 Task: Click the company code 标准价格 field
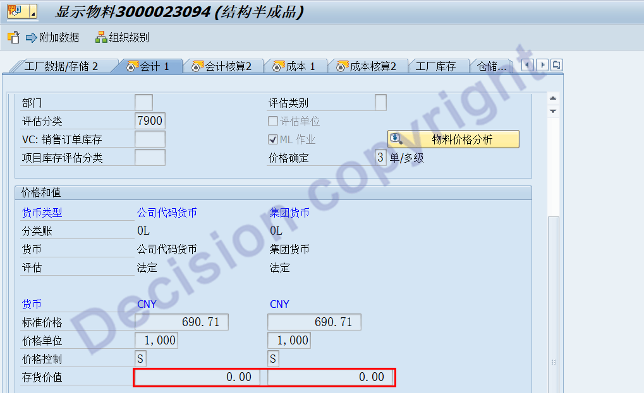pos(182,322)
